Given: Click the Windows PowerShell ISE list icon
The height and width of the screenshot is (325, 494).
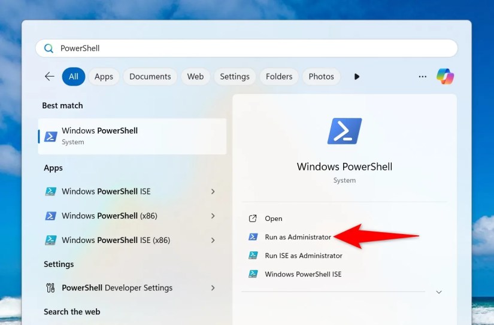Looking at the screenshot, I should [51, 192].
